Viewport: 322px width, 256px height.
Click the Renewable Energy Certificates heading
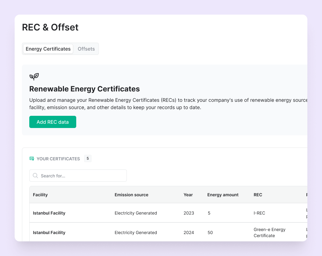click(84, 89)
